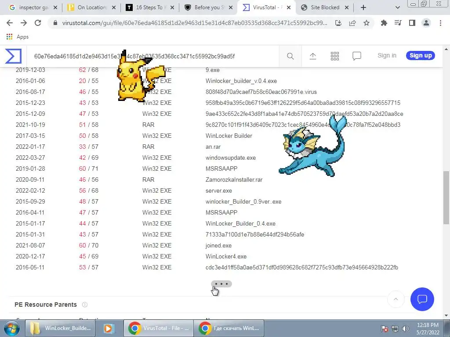
Task: Click the 71333a7100d1e7b88e644df294b56afe name
Action: 254,235
